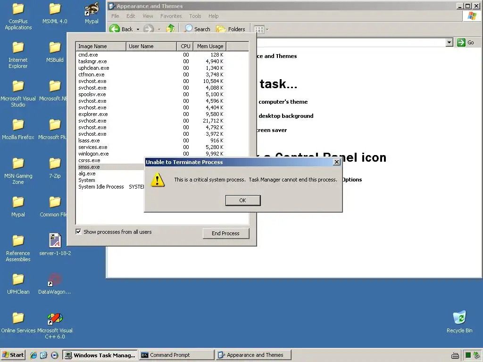Screen dimensions: 483x362
Task: Open the View menu
Action: tap(148, 16)
